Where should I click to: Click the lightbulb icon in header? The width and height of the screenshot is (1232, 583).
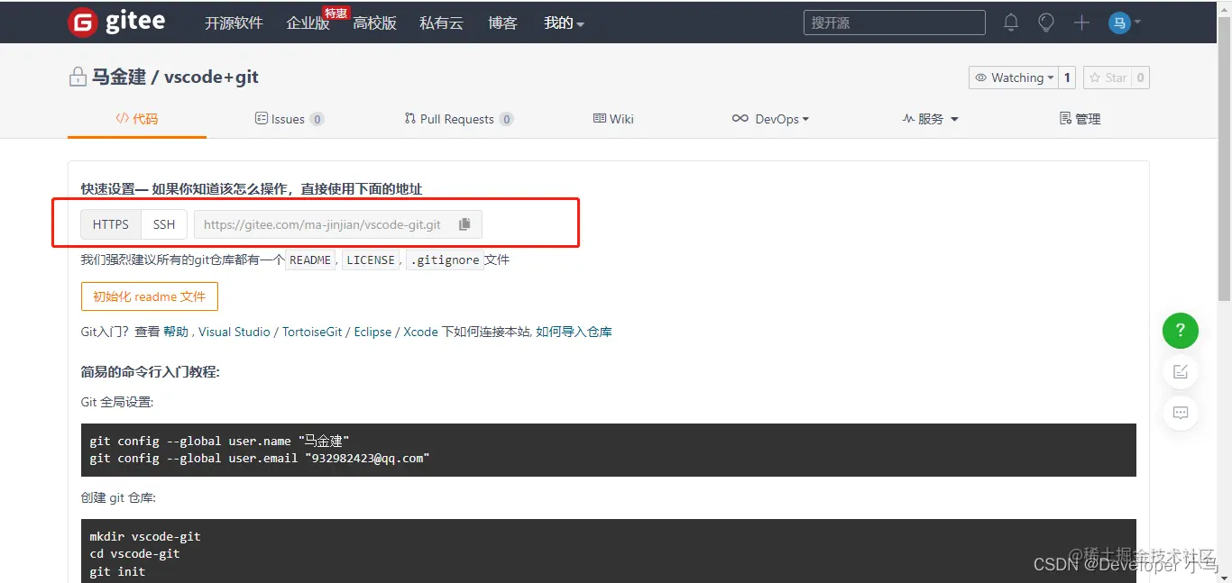[x=1046, y=23]
